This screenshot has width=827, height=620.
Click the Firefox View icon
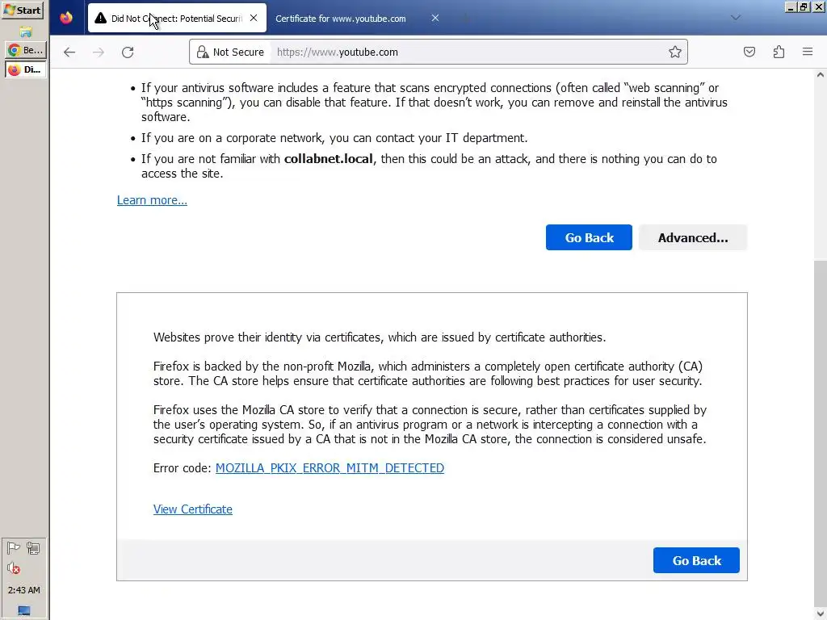pos(66,18)
